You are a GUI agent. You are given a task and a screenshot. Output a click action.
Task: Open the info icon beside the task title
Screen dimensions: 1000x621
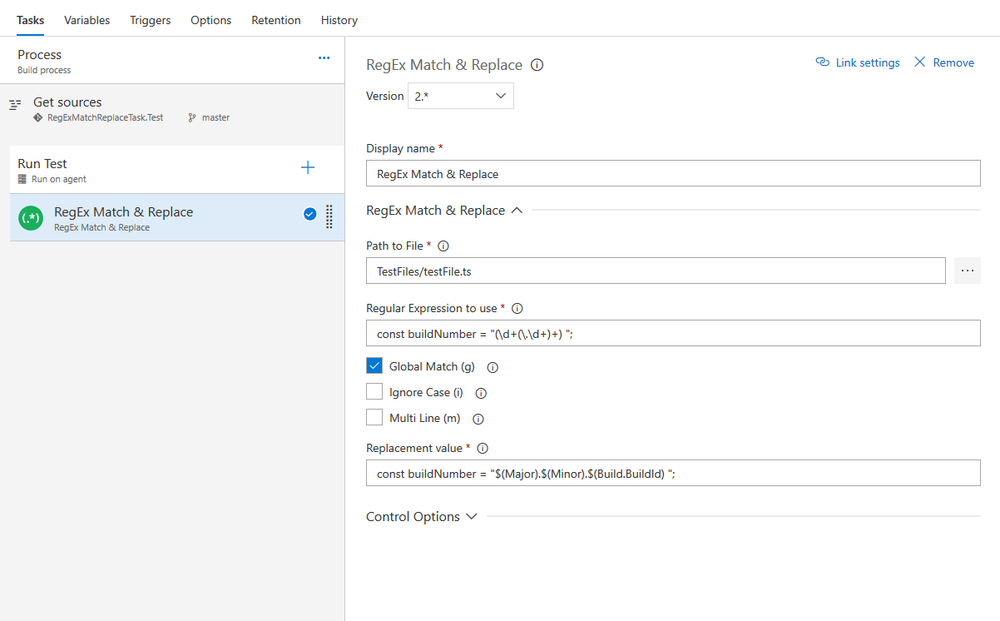point(537,65)
